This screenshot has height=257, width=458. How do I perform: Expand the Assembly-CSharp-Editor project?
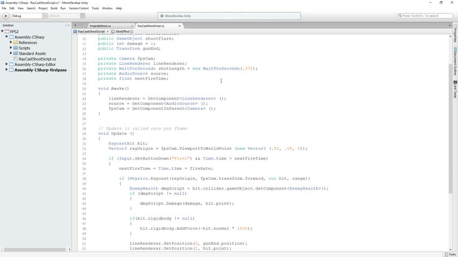[6, 64]
